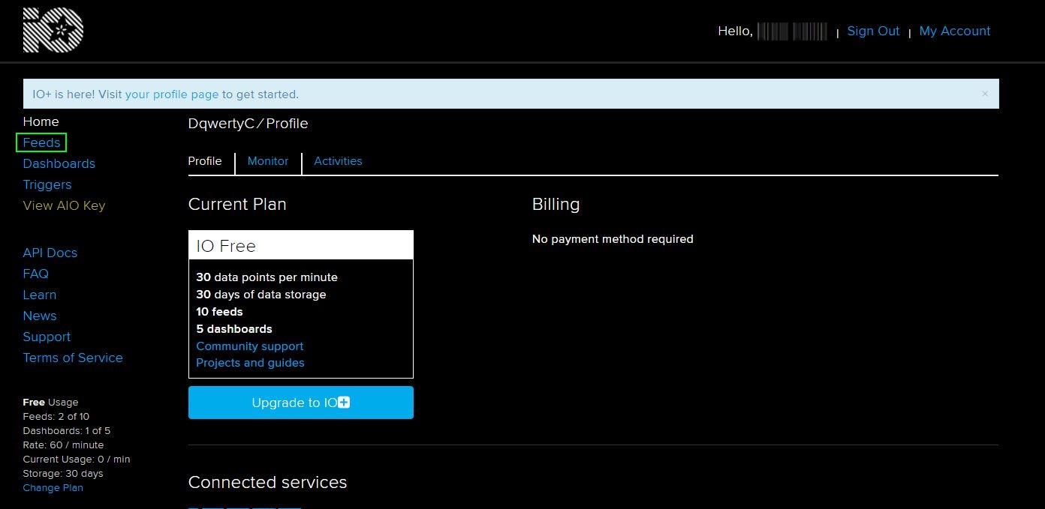Image resolution: width=1045 pixels, height=509 pixels.
Task: Click the Sign Out link
Action: (x=873, y=31)
